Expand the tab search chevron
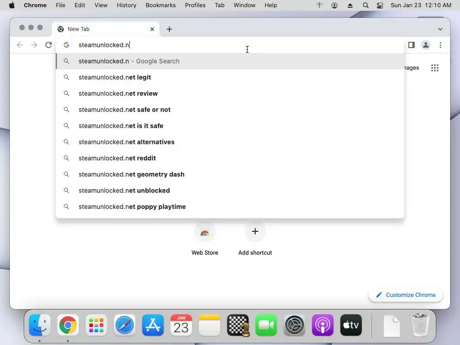This screenshot has width=460, height=345. (440, 29)
